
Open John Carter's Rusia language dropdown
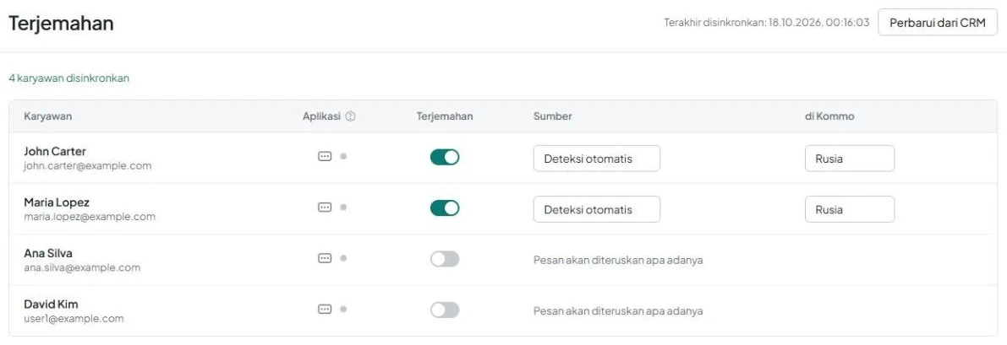coord(850,159)
